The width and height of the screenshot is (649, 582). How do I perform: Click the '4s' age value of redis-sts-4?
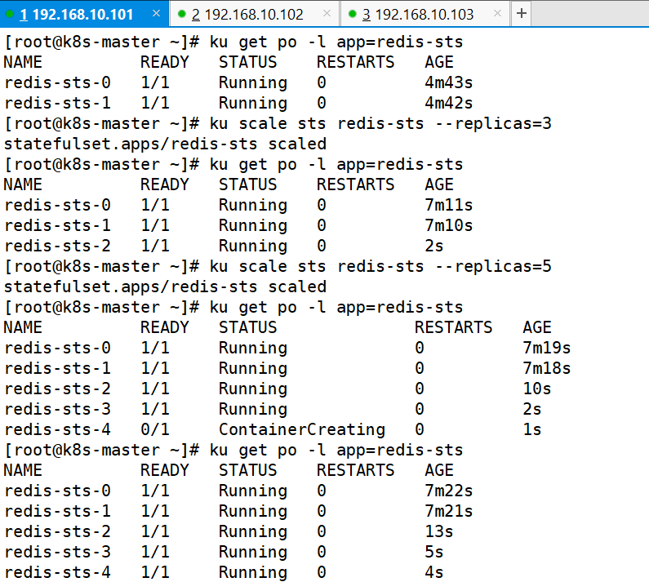point(434,572)
